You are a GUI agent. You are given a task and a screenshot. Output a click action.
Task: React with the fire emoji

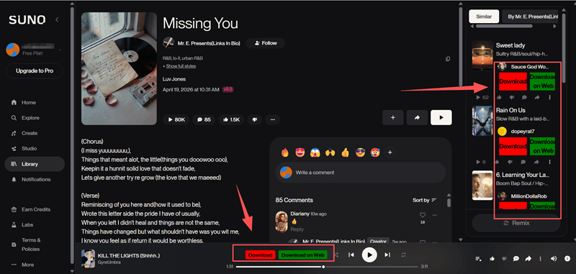click(x=284, y=152)
